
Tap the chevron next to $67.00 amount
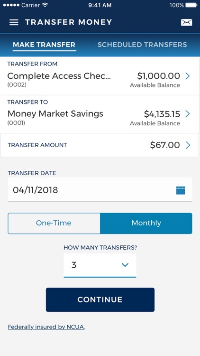pos(188,145)
